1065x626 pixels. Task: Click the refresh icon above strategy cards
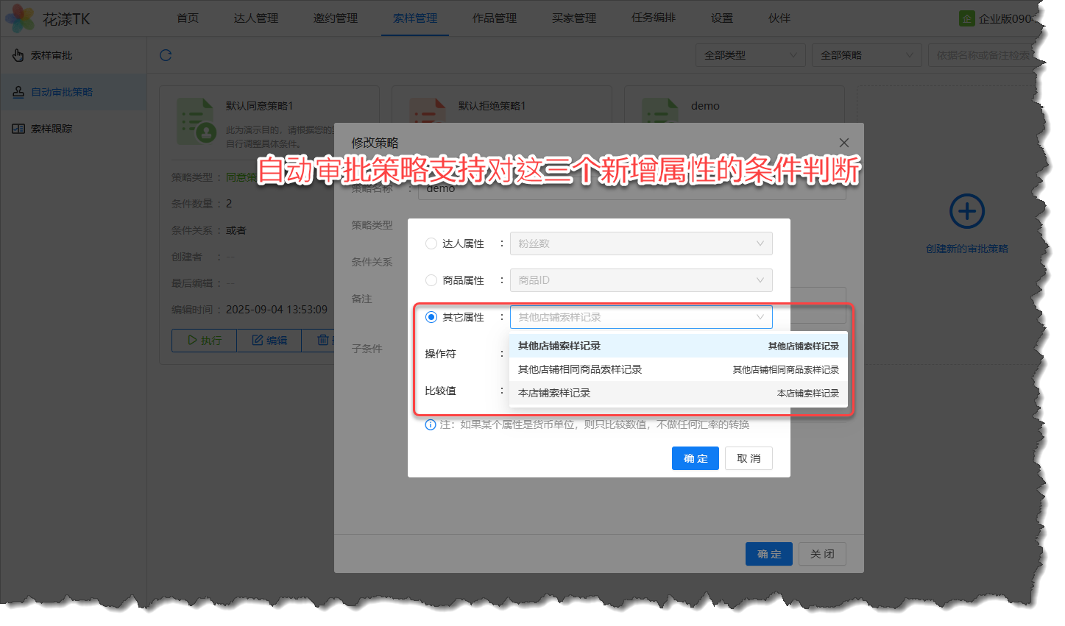click(166, 55)
